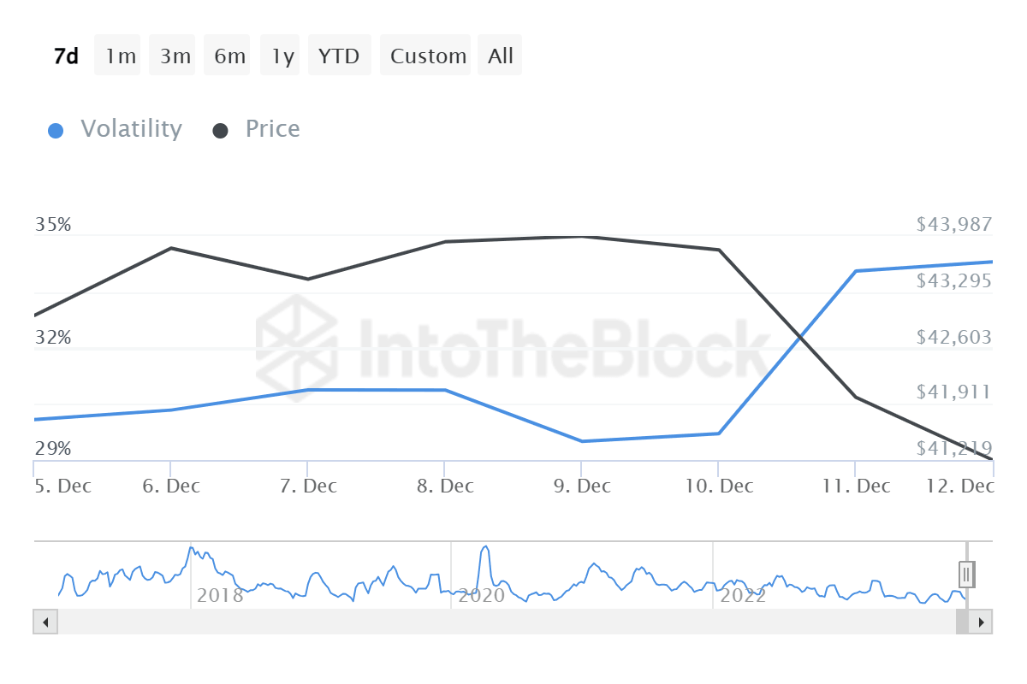Click the 2022 area in navigator

point(743,595)
